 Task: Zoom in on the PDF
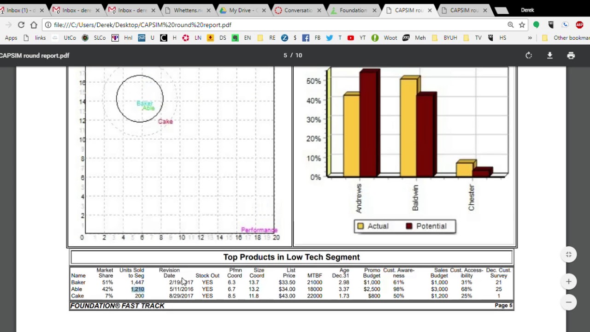pyautogui.click(x=569, y=281)
